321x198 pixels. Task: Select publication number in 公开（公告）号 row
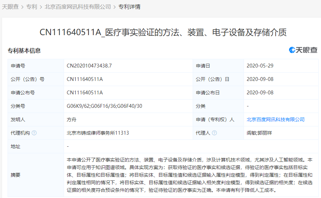click(85, 79)
